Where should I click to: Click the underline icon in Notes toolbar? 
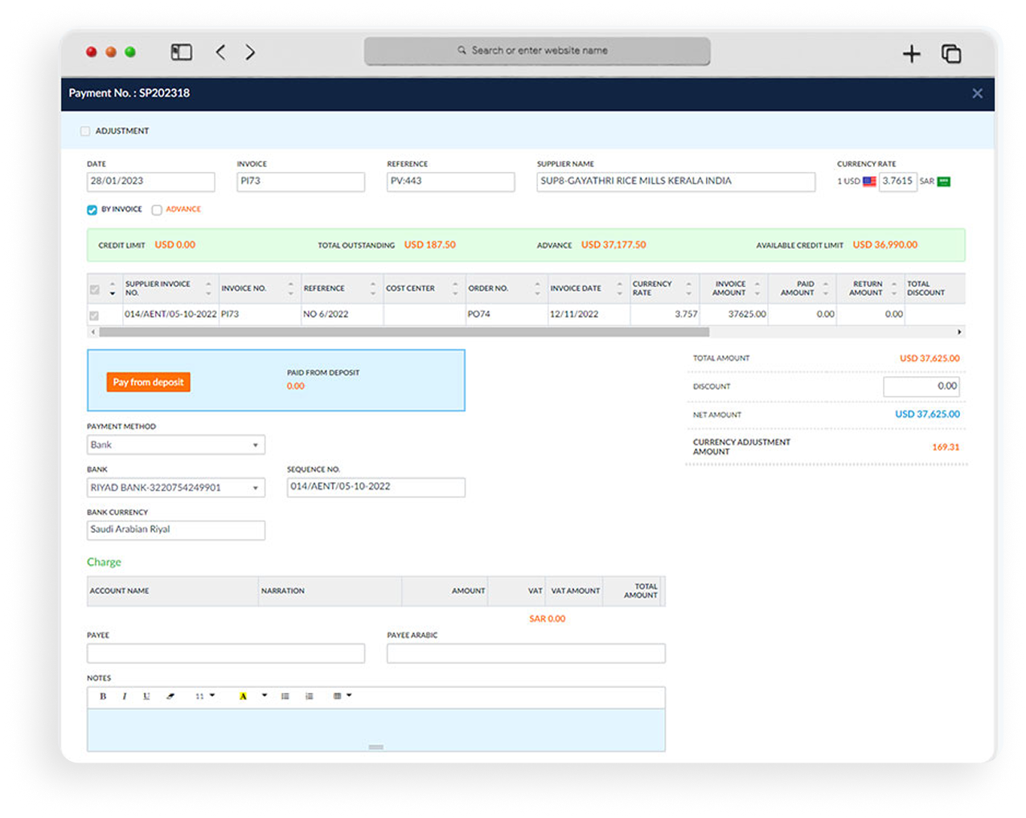146,697
